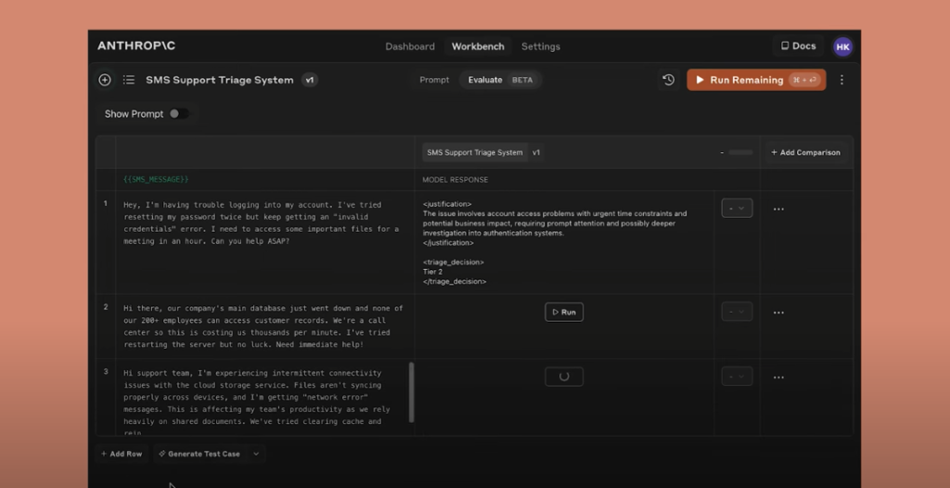Click the Run button in row 2
The image size is (950, 488).
(564, 313)
